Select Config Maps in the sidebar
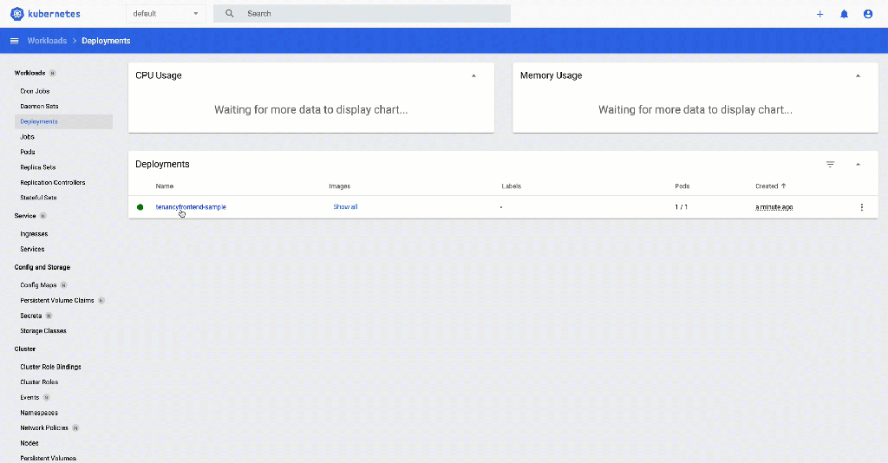Screen dimensions: 888x463 click(x=38, y=284)
